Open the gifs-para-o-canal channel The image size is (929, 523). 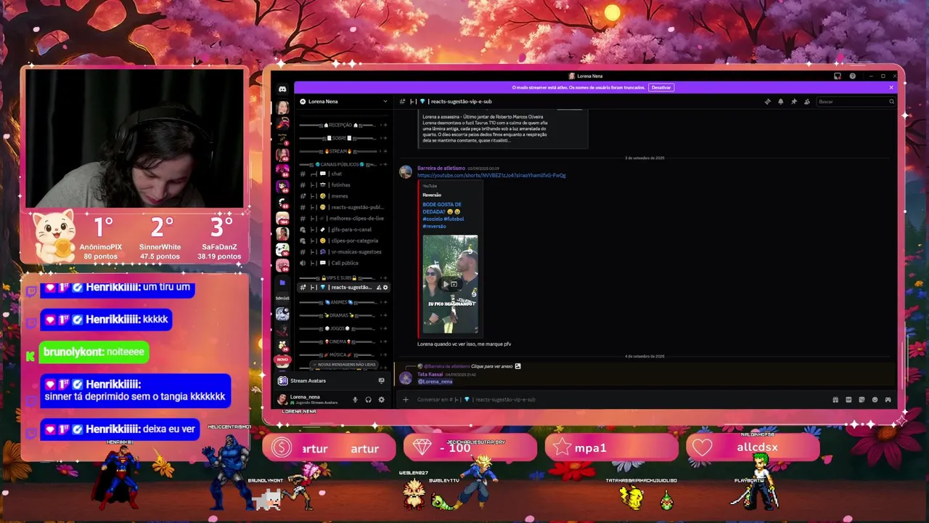[345, 230]
